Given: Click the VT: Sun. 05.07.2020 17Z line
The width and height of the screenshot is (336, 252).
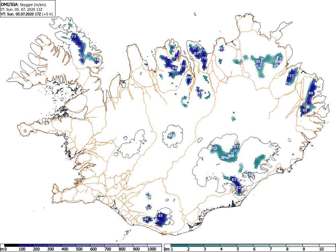Looking at the screenshot, I should pos(27,14).
